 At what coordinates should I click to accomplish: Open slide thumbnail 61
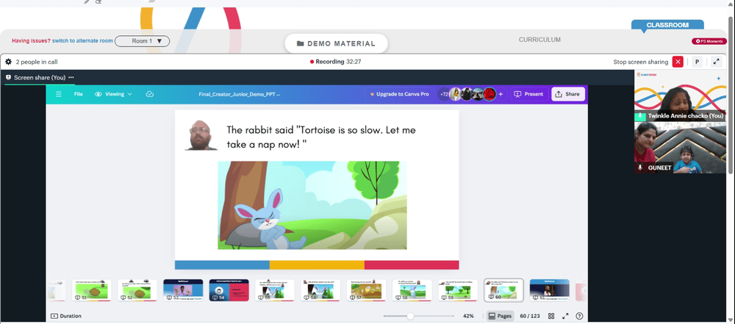tap(549, 290)
